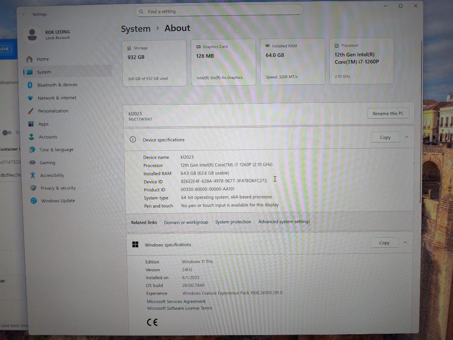Click the Installed on date 6/1/2025
The height and width of the screenshot is (340, 453).
pyautogui.click(x=191, y=277)
